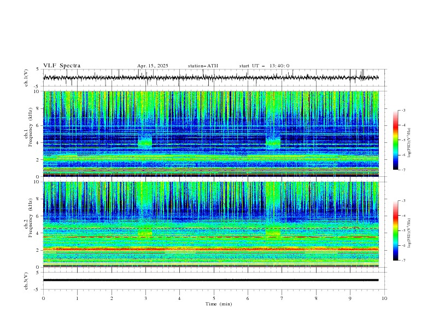The height and width of the screenshot is (335, 433).
Task: Click time axis tick label "7"
Action: click(282, 298)
